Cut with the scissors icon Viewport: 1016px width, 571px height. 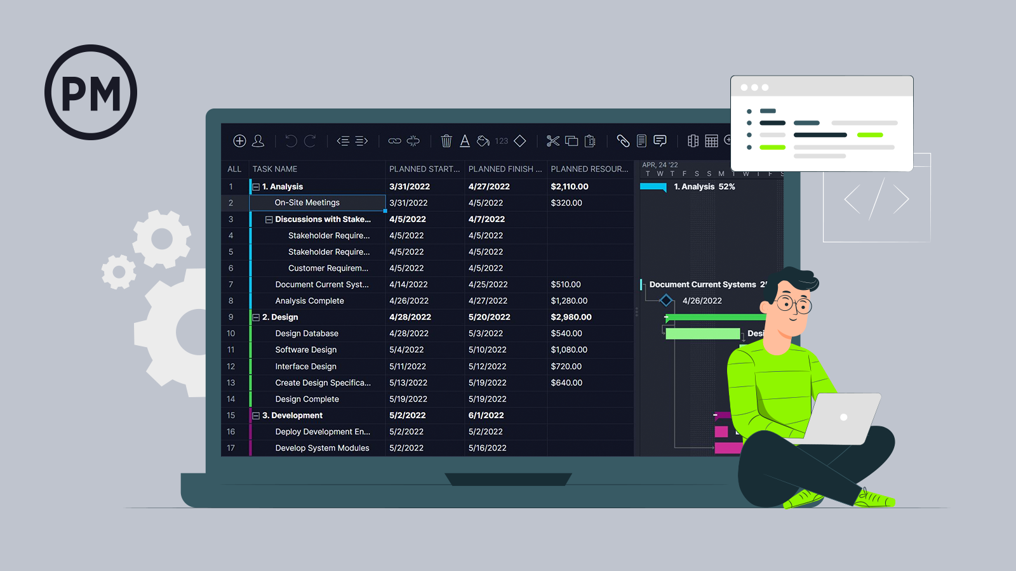553,141
